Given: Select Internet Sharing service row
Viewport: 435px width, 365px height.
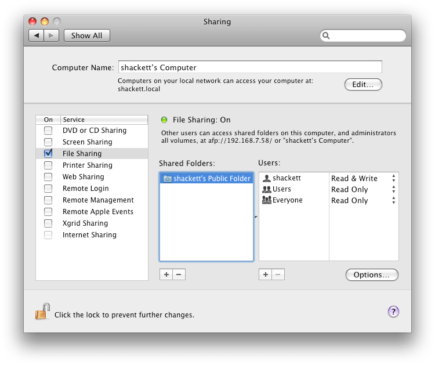Looking at the screenshot, I should pyautogui.click(x=92, y=235).
